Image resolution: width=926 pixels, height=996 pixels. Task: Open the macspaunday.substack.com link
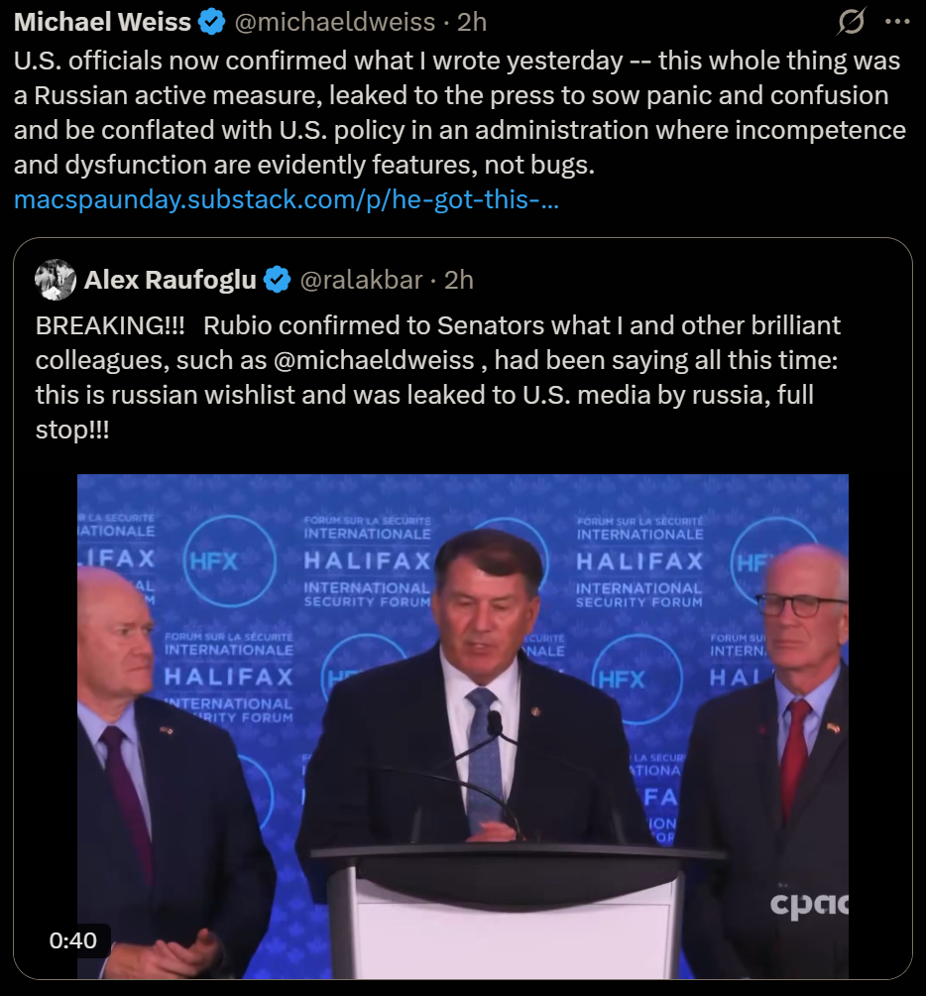coord(287,199)
